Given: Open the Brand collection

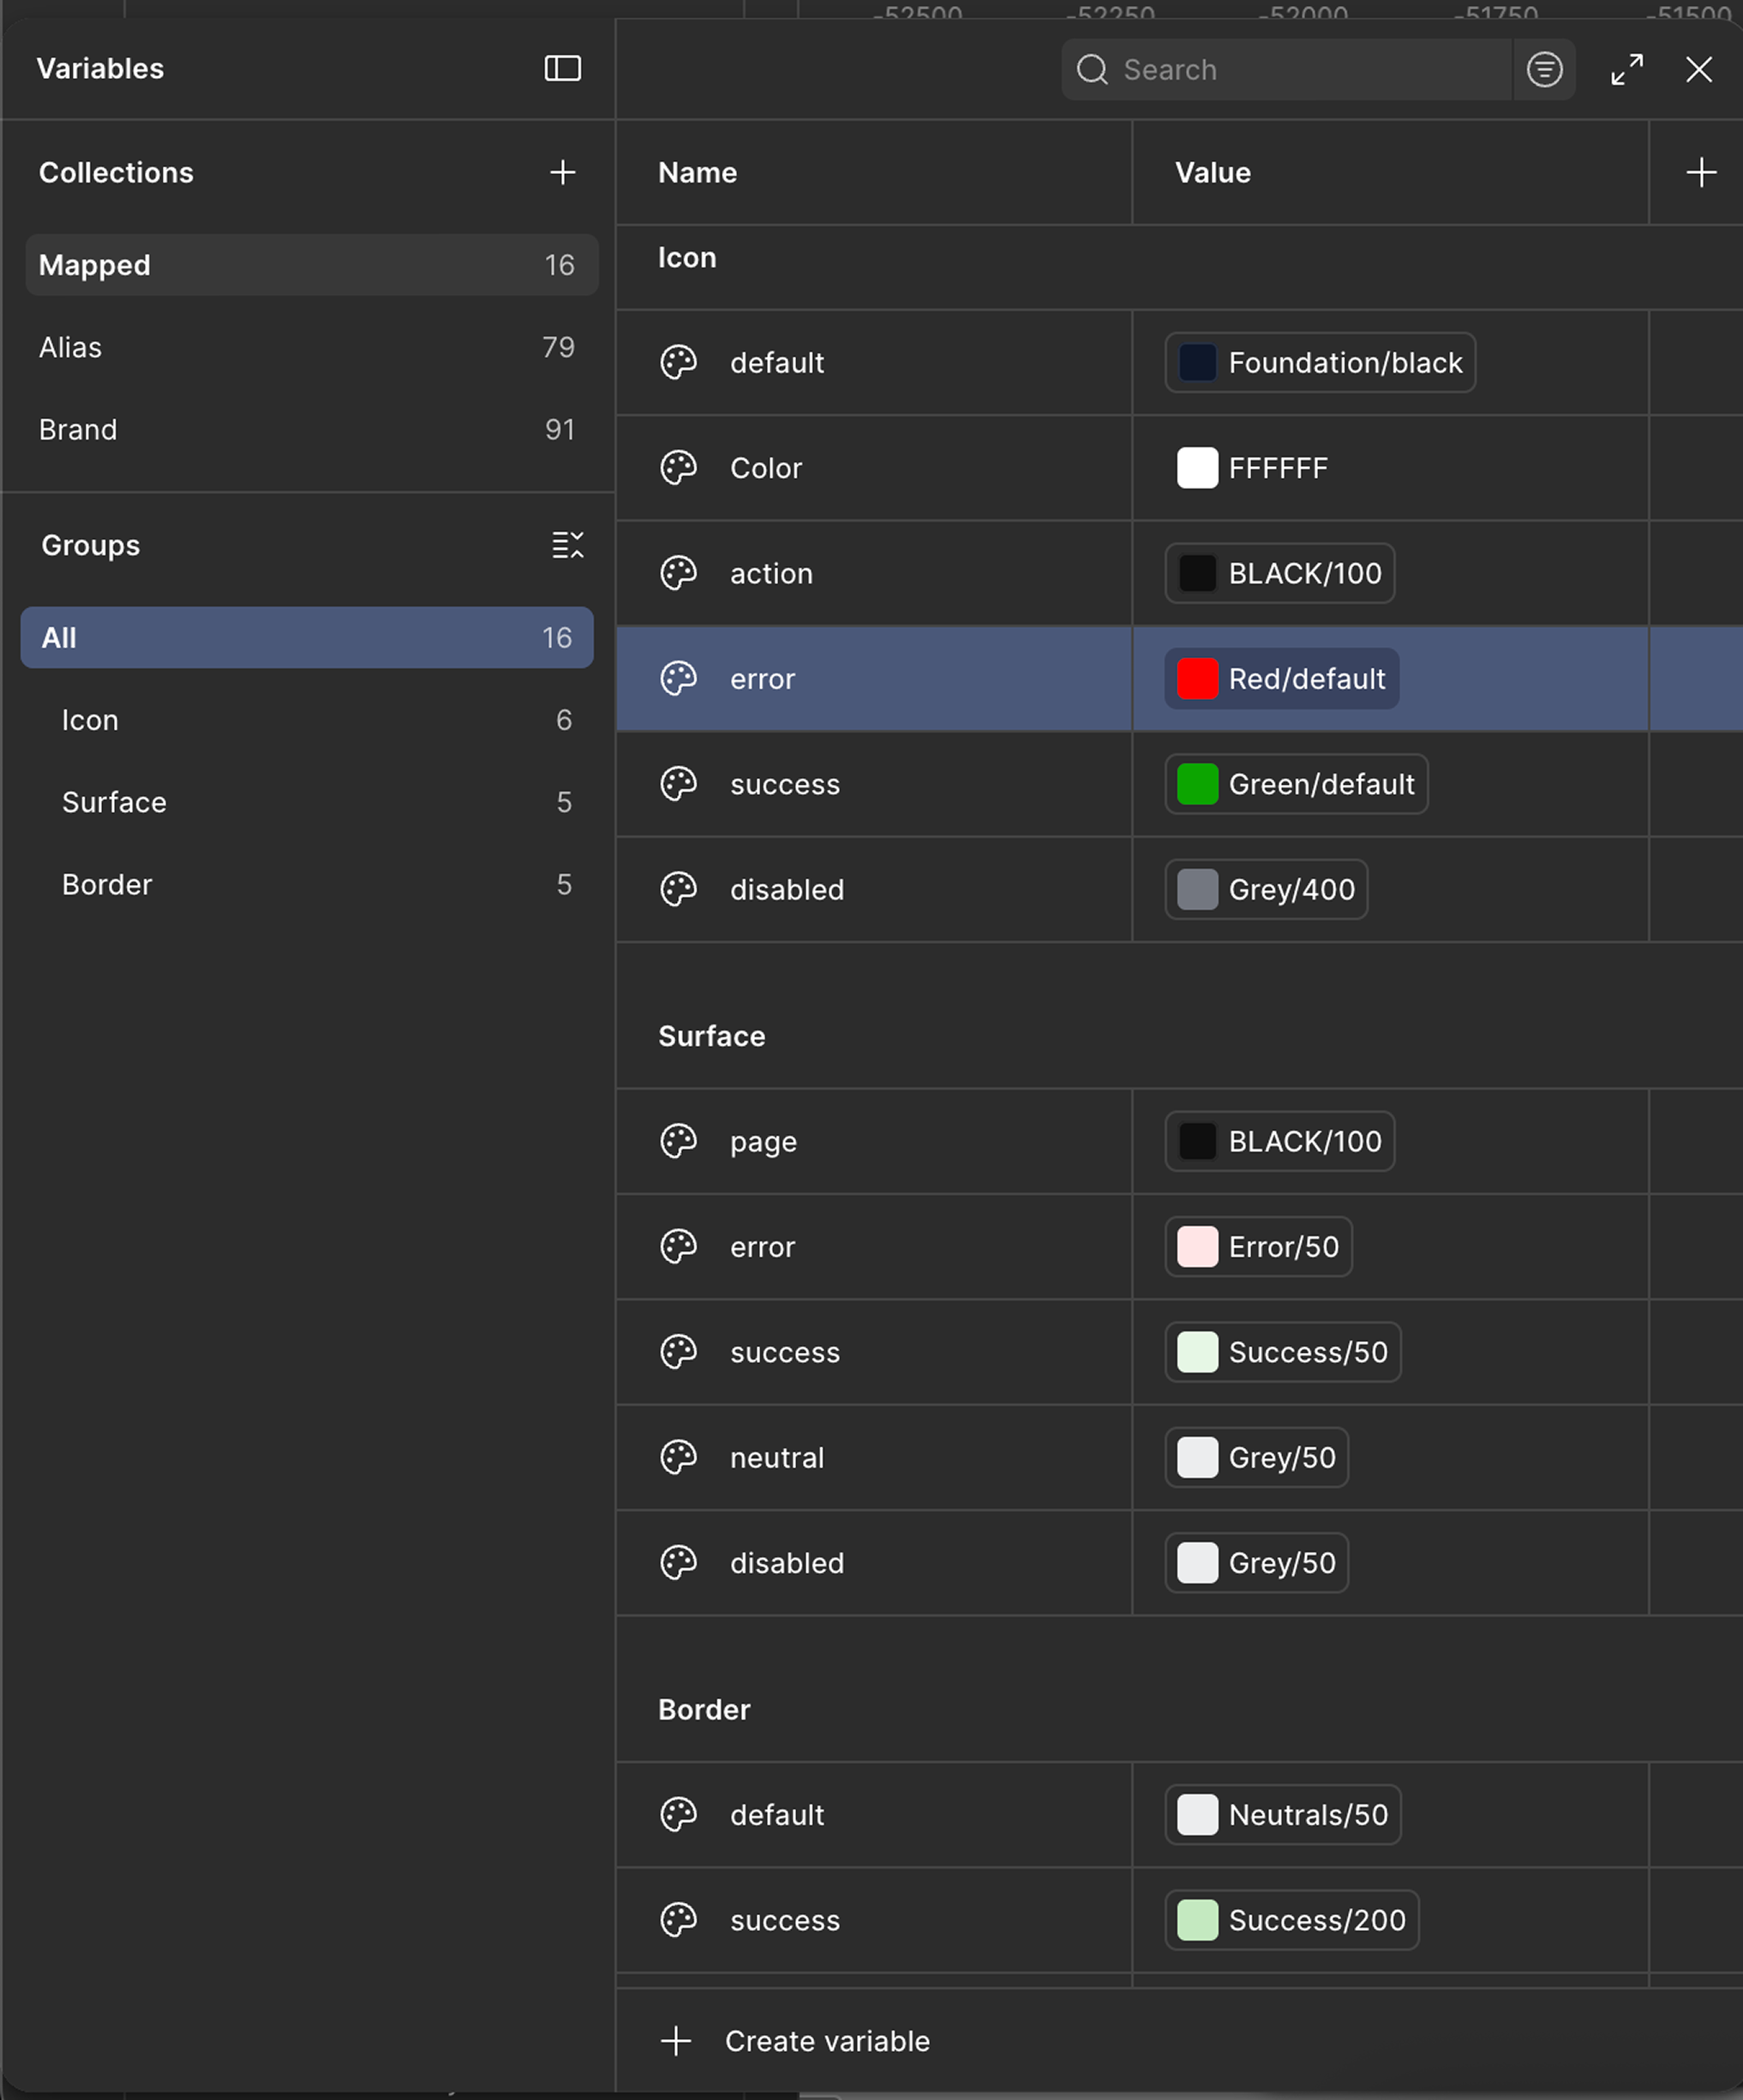Looking at the screenshot, I should coord(311,429).
